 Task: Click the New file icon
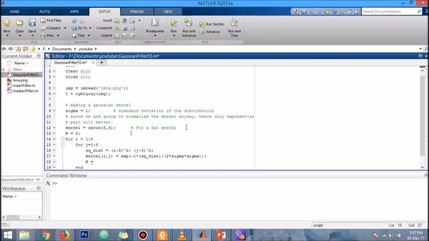point(7,22)
